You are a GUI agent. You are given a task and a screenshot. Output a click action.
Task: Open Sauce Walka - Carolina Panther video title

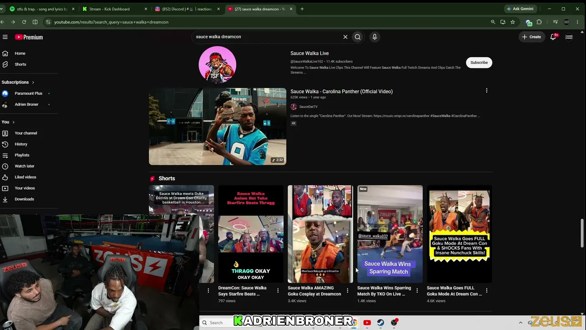pyautogui.click(x=342, y=91)
